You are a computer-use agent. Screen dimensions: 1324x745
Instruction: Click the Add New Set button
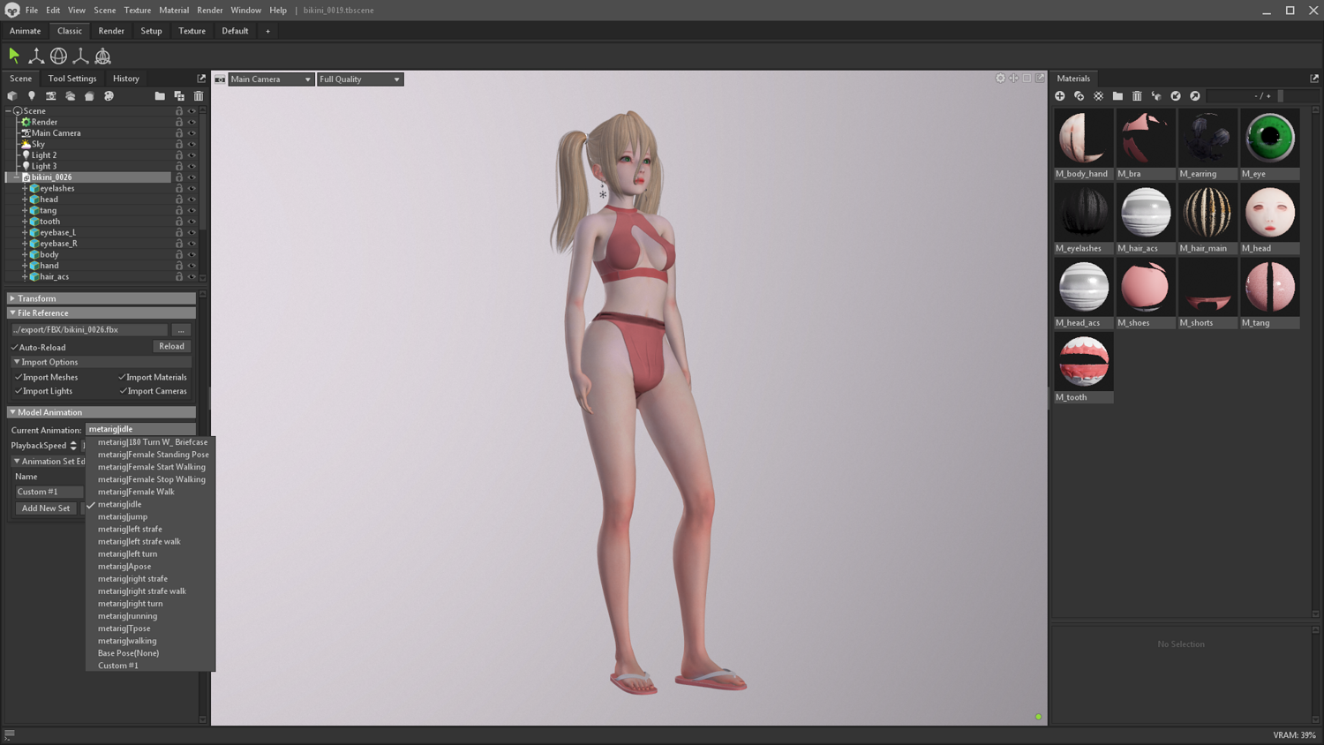click(x=46, y=508)
